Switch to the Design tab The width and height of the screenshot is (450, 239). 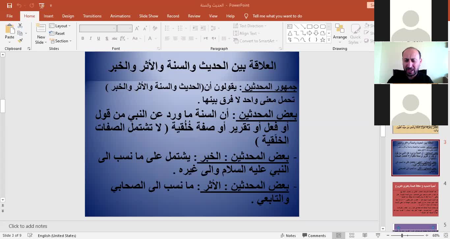[x=68, y=16]
